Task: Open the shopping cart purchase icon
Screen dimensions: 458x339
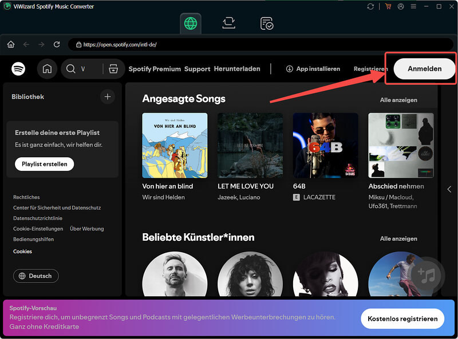Action: tap(388, 6)
